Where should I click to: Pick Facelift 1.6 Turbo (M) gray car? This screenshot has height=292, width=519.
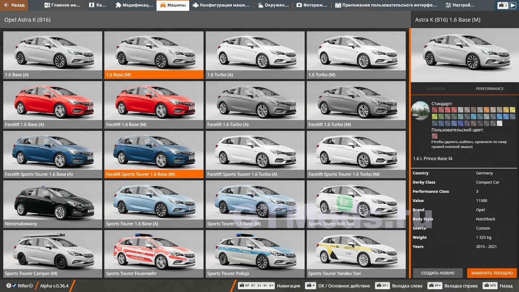356,105
